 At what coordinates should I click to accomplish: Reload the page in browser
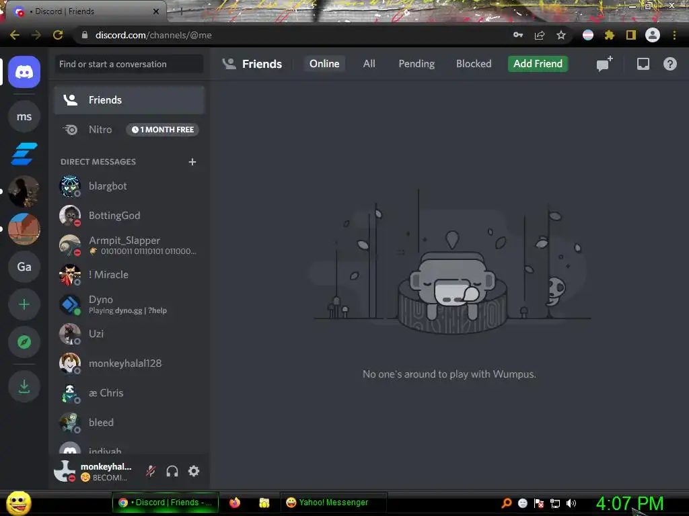pyautogui.click(x=58, y=35)
